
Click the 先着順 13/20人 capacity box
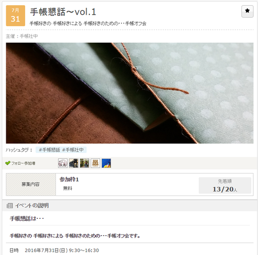coord(225,185)
